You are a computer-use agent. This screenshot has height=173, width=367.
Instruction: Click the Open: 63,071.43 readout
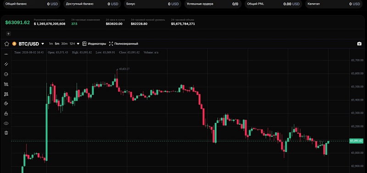click(x=58, y=52)
